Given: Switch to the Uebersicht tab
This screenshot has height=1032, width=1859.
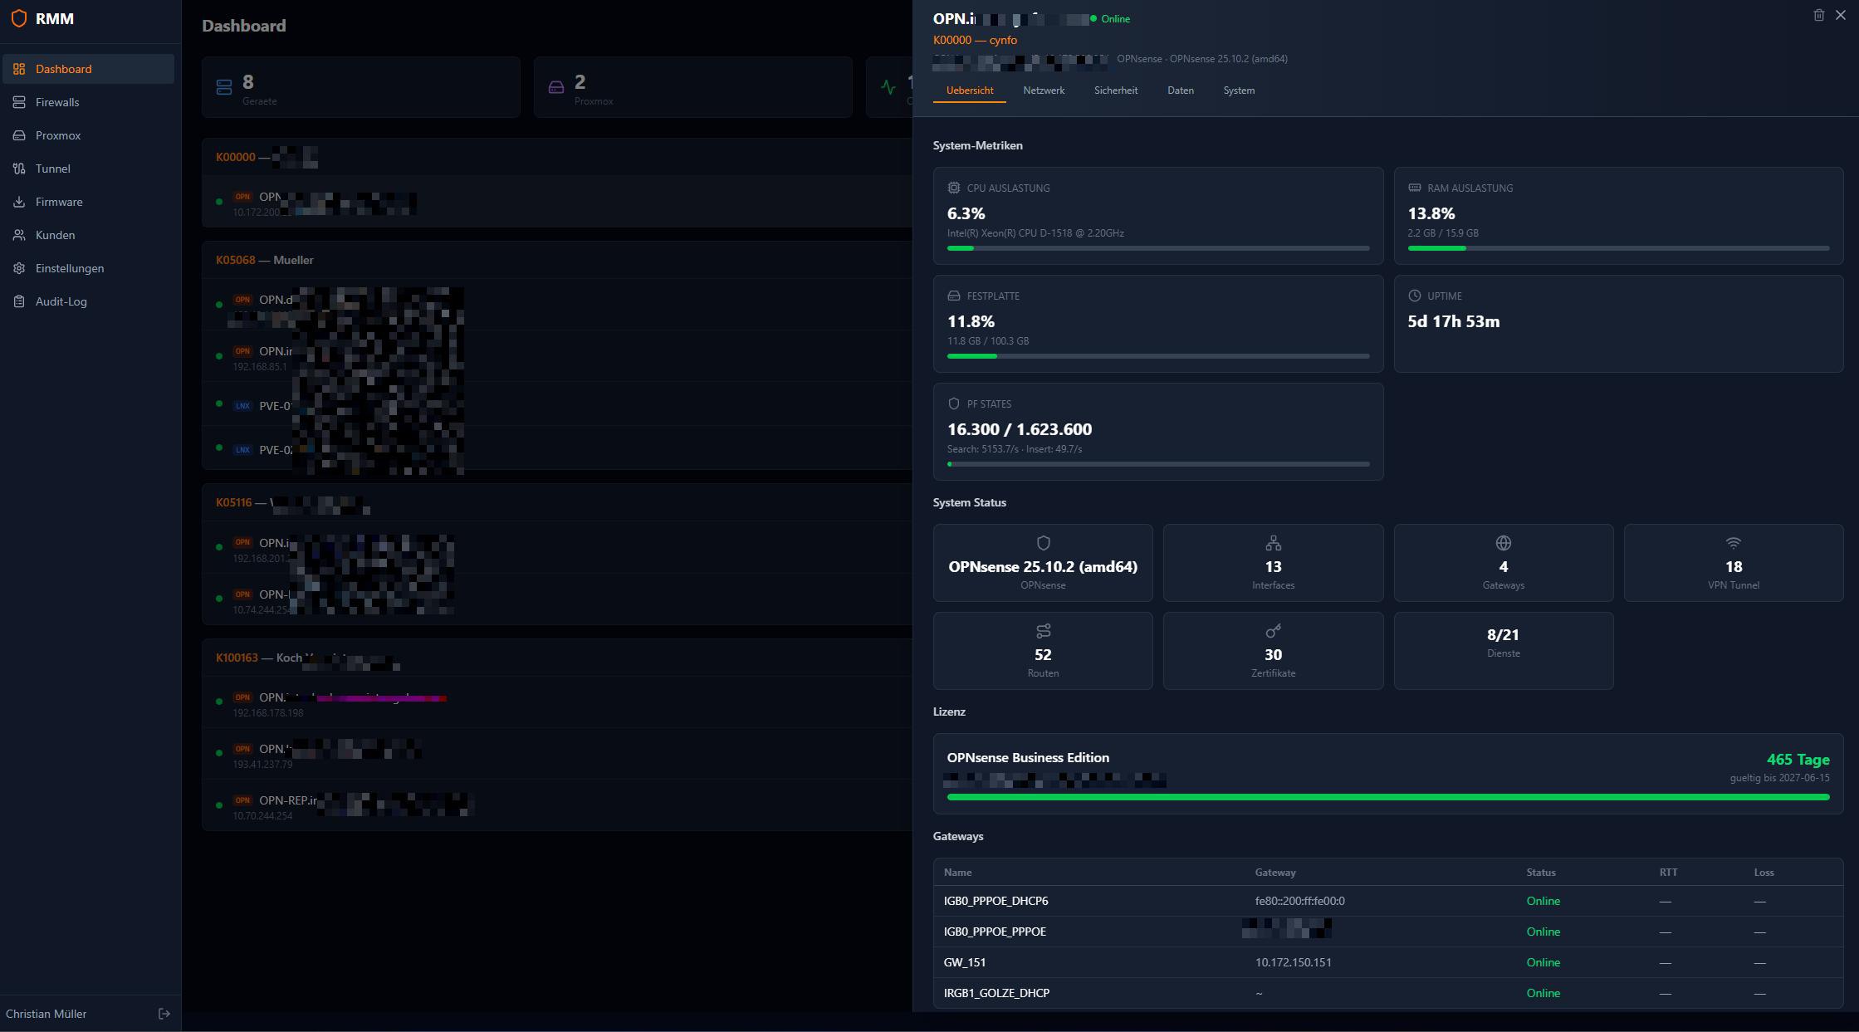Looking at the screenshot, I should point(970,90).
